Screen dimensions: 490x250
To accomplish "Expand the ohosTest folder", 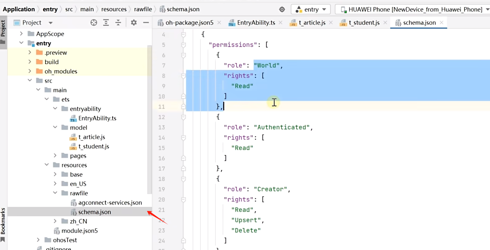I will (38, 240).
